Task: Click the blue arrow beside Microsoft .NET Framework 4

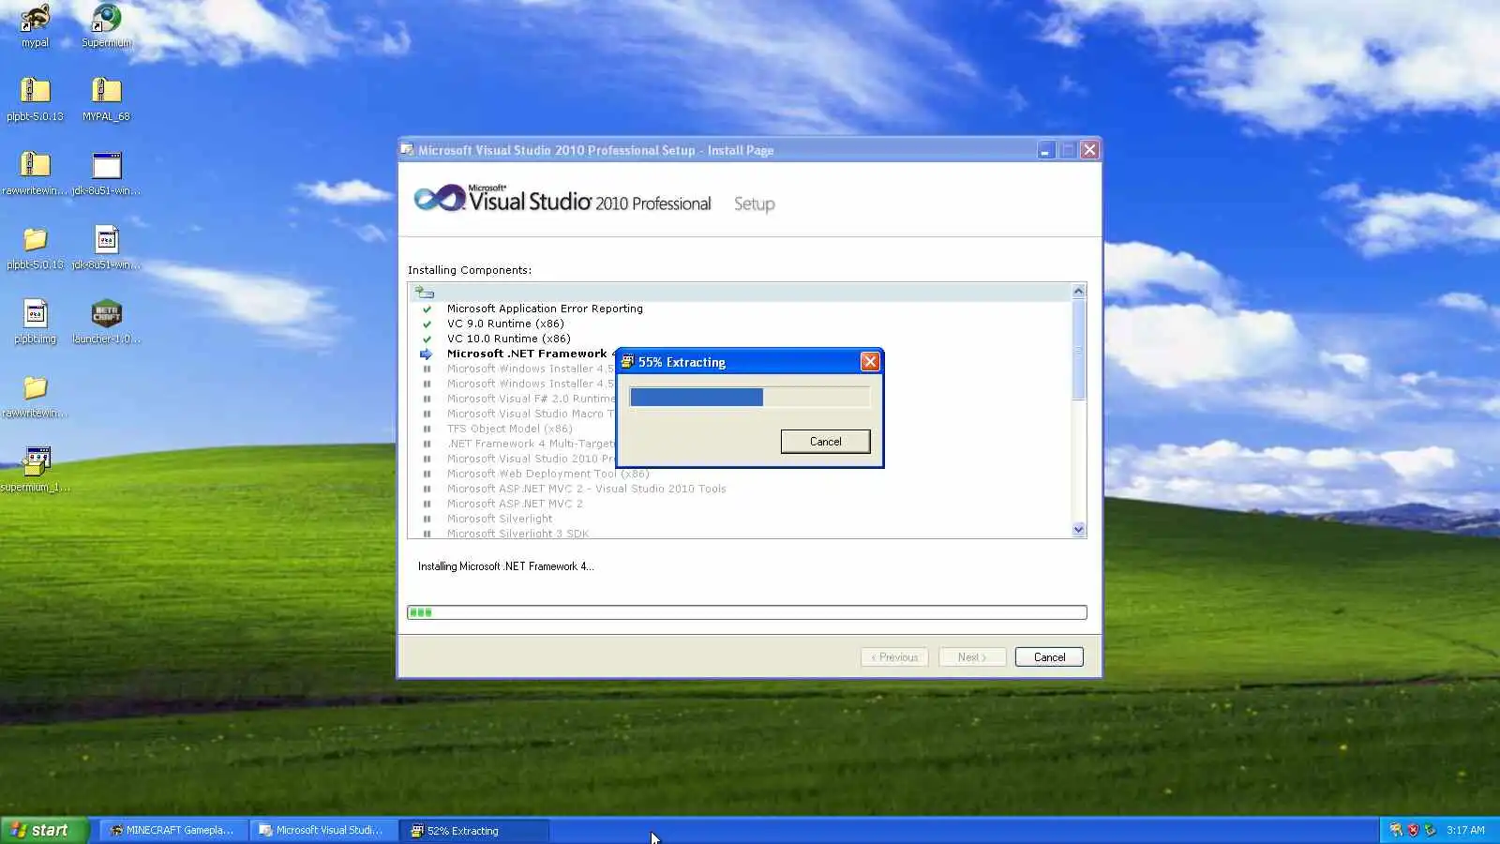Action: tap(426, 354)
